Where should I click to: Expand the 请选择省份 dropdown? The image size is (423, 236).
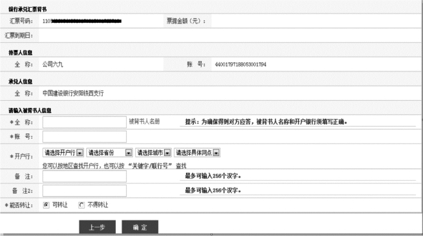109,153
